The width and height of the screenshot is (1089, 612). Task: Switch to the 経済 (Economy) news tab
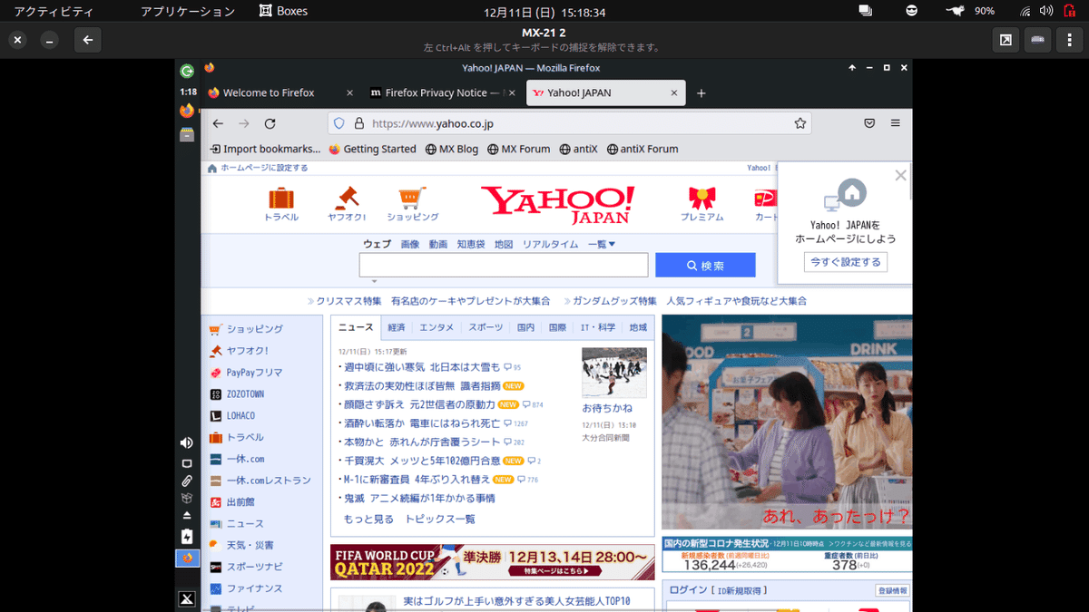click(x=396, y=327)
